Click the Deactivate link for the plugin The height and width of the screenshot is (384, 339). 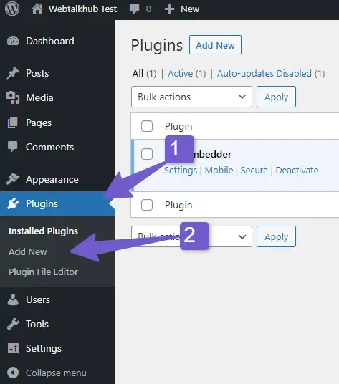(x=297, y=171)
